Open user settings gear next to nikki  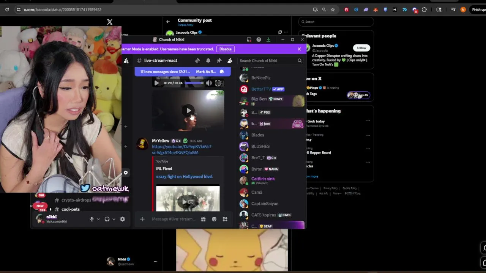point(122,219)
